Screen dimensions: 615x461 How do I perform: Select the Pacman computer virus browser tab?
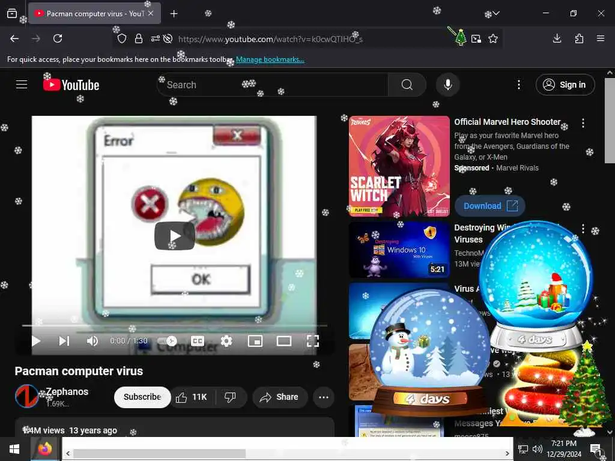pos(94,13)
